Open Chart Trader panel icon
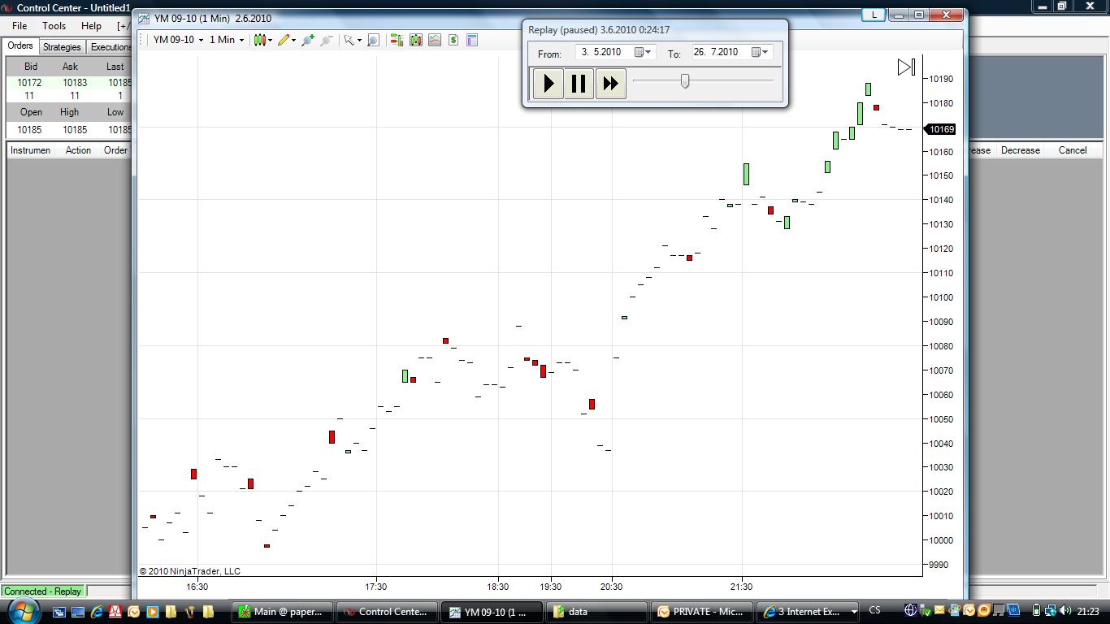This screenshot has width=1110, height=624. pyautogui.click(x=397, y=40)
